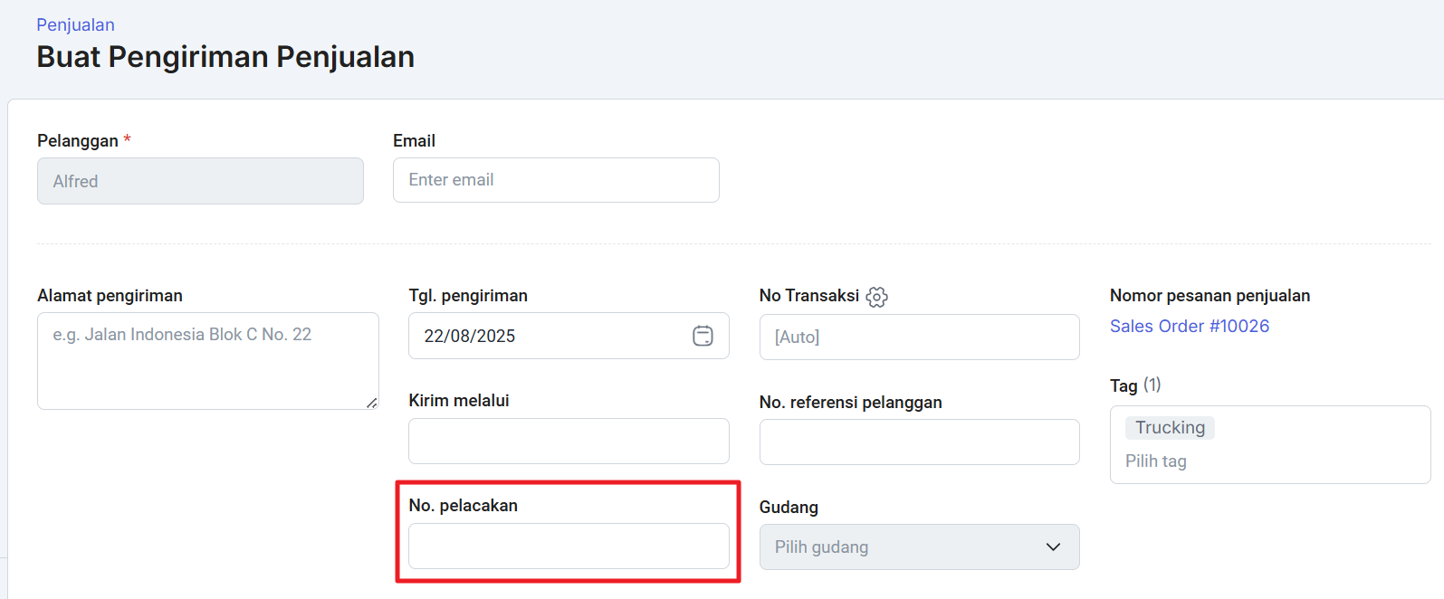Image resolution: width=1444 pixels, height=599 pixels.
Task: Click the Kirim melalui input box
Action: 569,441
